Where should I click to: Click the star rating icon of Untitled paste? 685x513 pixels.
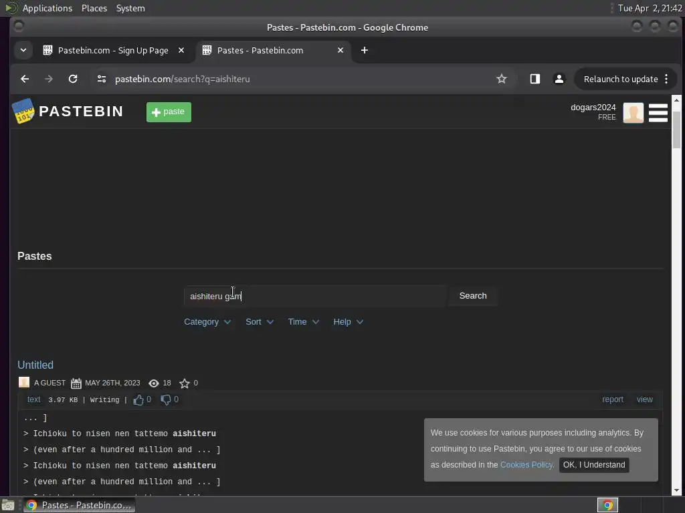point(185,383)
